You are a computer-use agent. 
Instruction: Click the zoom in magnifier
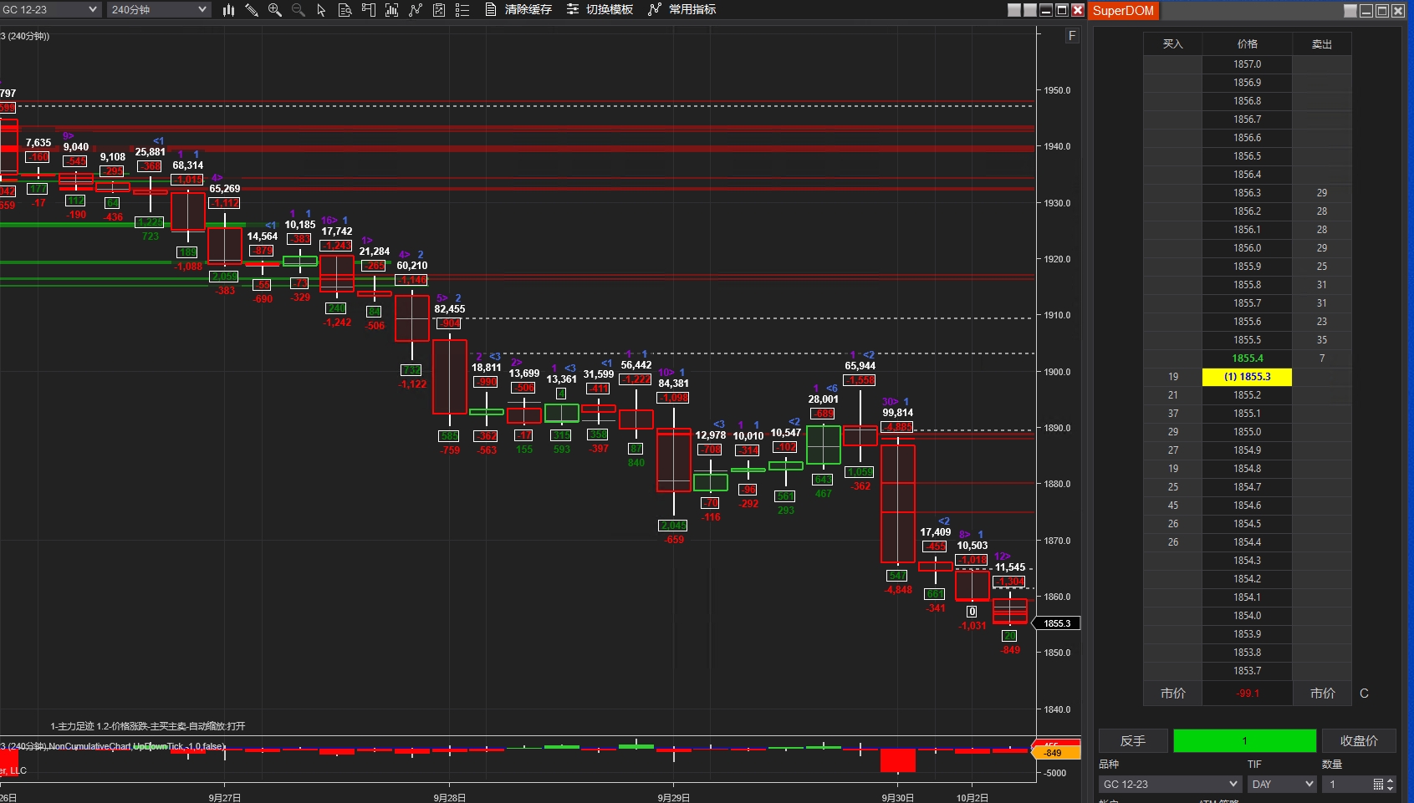[274, 10]
